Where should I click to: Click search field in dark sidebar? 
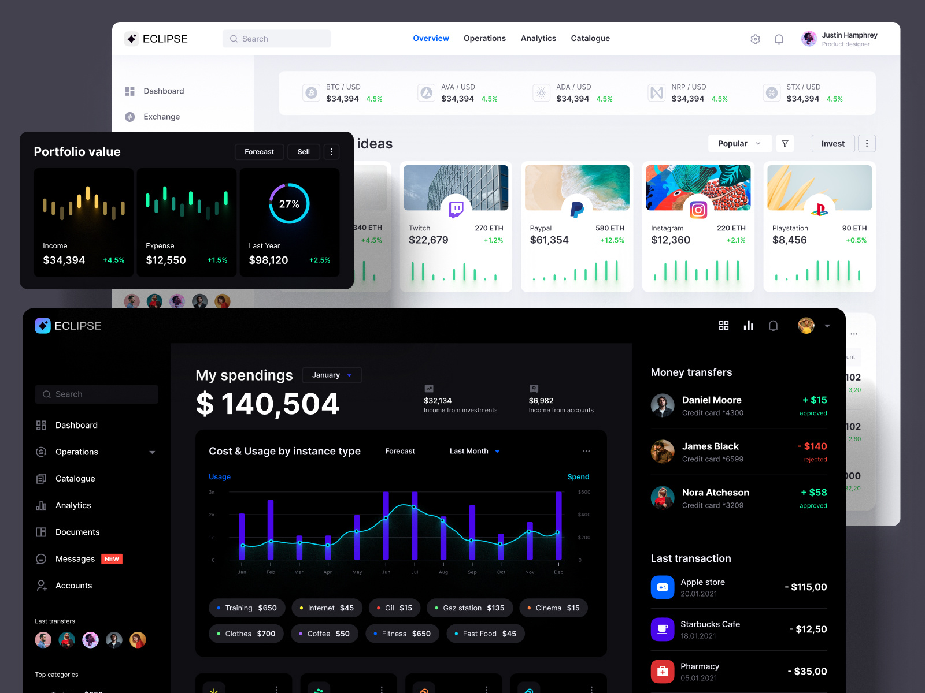coord(97,394)
